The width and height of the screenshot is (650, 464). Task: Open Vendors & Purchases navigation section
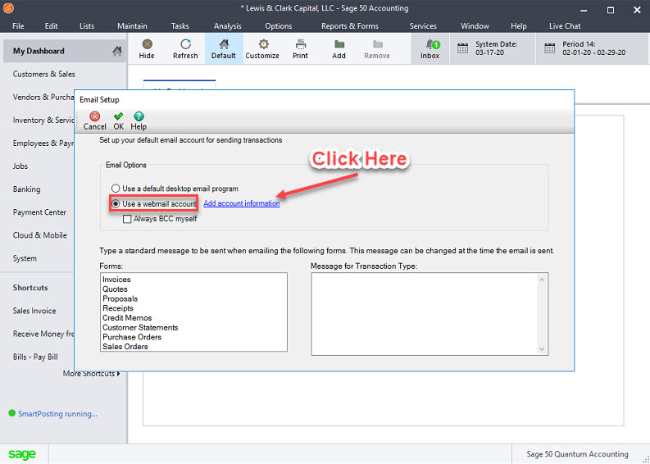point(43,97)
